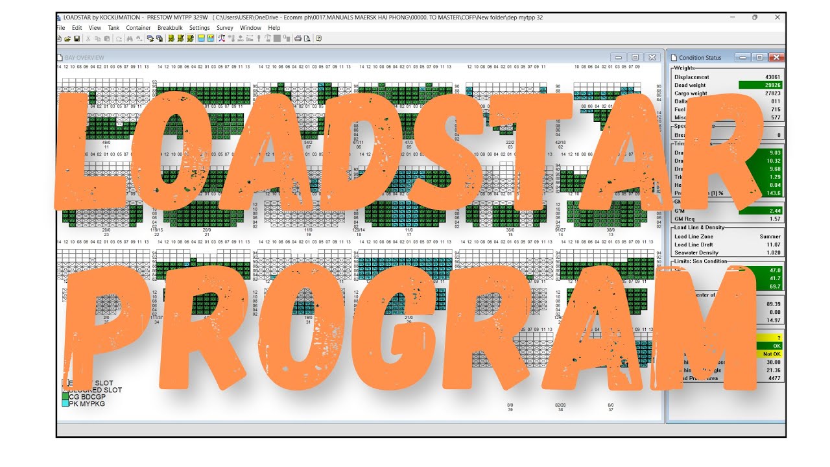Image resolution: width=830 pixels, height=467 pixels.
Task: Open the Edit menu
Action: (x=77, y=28)
